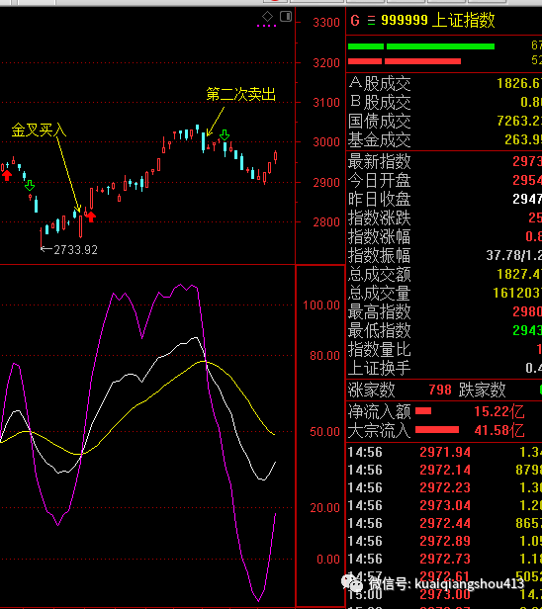Click the 0.00 indicator axis label
542x609 pixels.
click(x=328, y=559)
